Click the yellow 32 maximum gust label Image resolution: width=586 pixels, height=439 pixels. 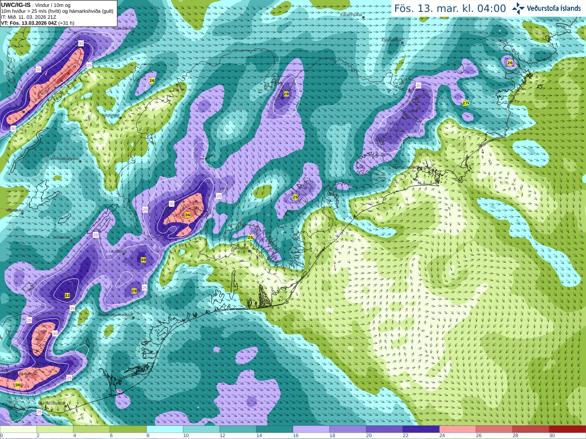click(x=67, y=296)
